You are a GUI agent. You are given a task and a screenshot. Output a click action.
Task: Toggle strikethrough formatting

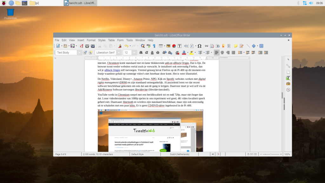158,52
